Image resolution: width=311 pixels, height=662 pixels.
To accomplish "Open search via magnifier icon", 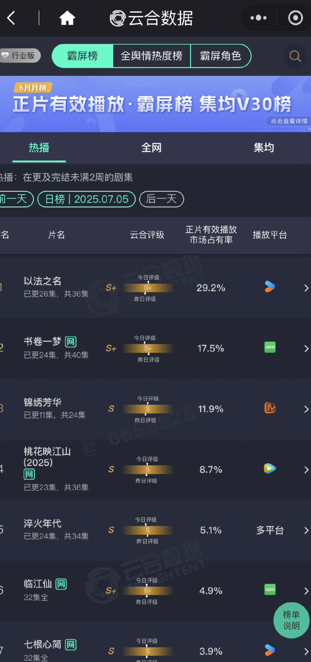I will [295, 56].
